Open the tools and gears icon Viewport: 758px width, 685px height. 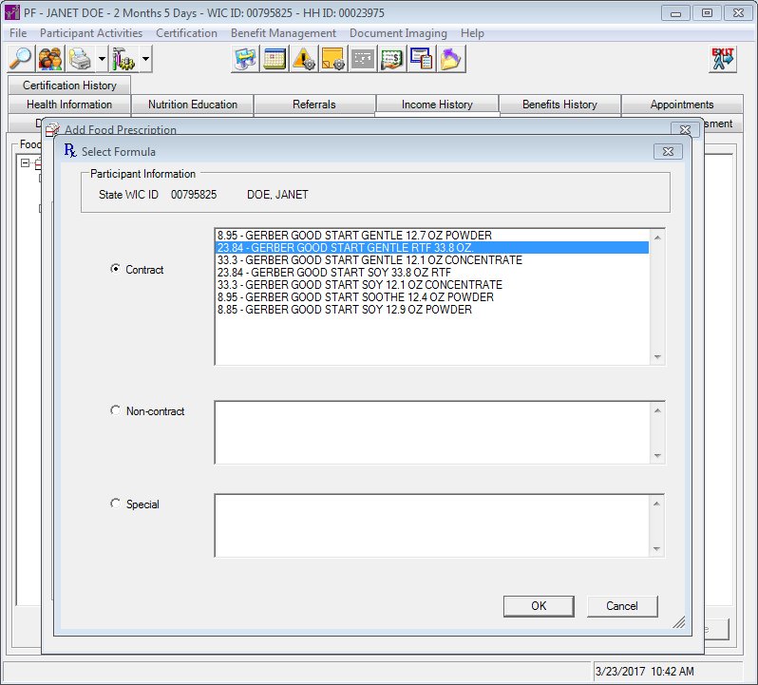click(x=123, y=59)
